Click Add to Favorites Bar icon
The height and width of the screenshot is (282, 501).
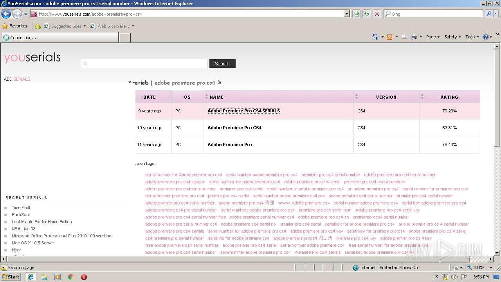37,26
